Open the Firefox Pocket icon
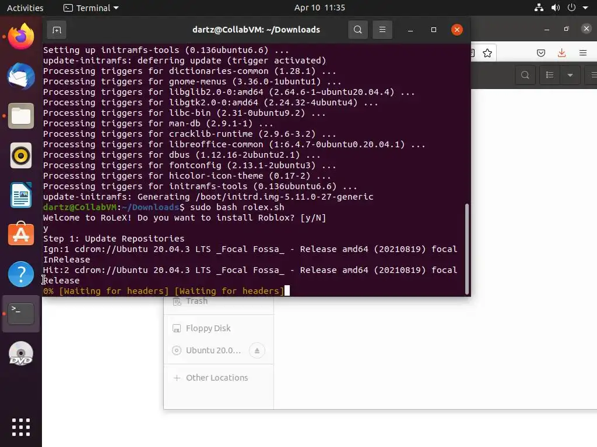 [541, 53]
